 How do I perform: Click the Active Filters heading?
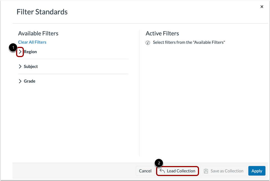[x=162, y=34]
